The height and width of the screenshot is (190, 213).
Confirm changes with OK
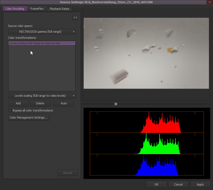click(157, 184)
